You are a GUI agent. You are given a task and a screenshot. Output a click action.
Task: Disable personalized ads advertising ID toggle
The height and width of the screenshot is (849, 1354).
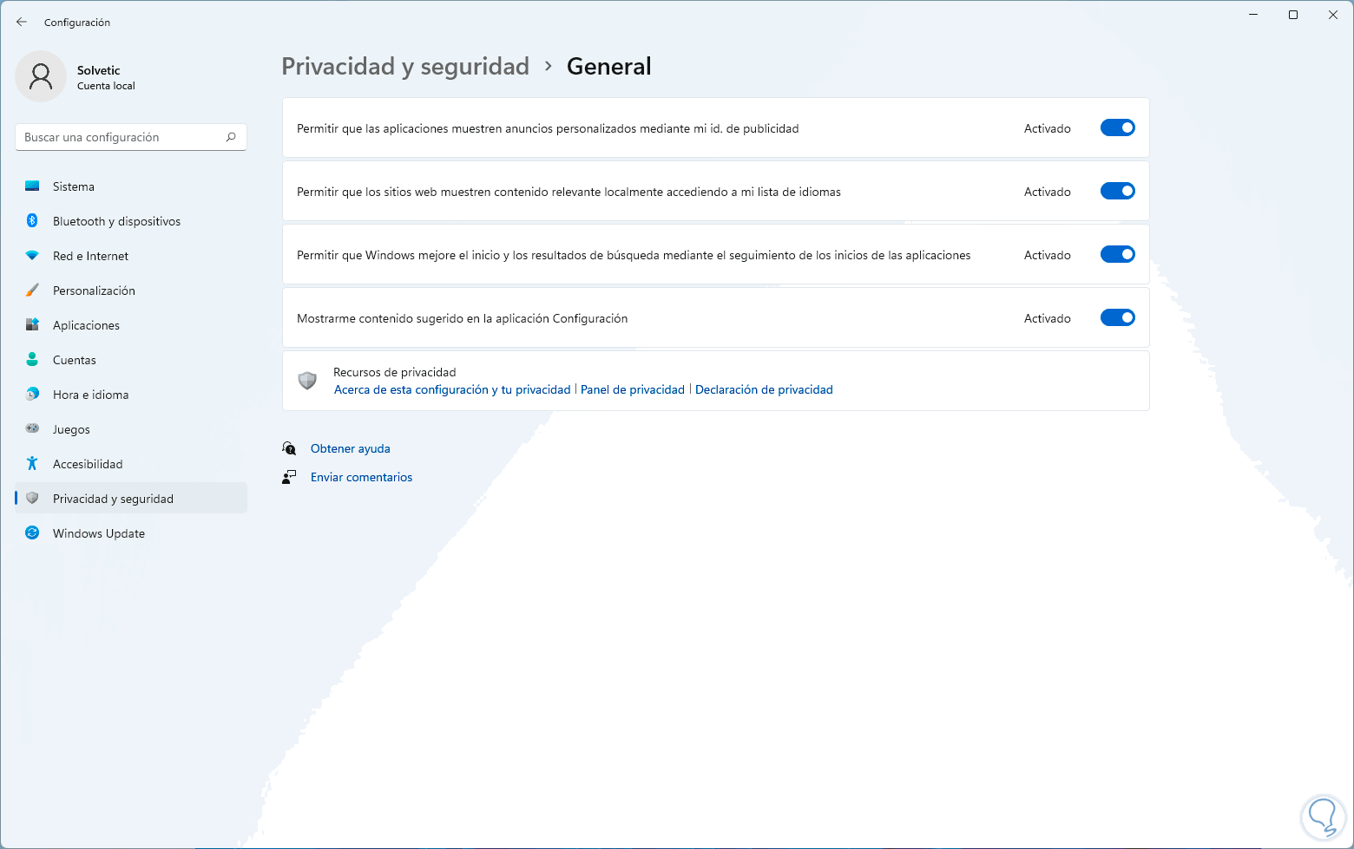[1117, 128]
